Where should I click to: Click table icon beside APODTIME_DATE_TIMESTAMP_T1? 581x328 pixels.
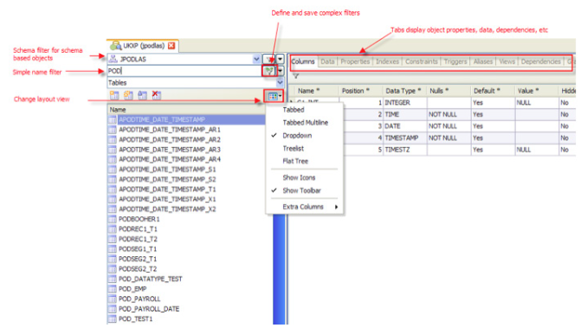tap(112, 190)
